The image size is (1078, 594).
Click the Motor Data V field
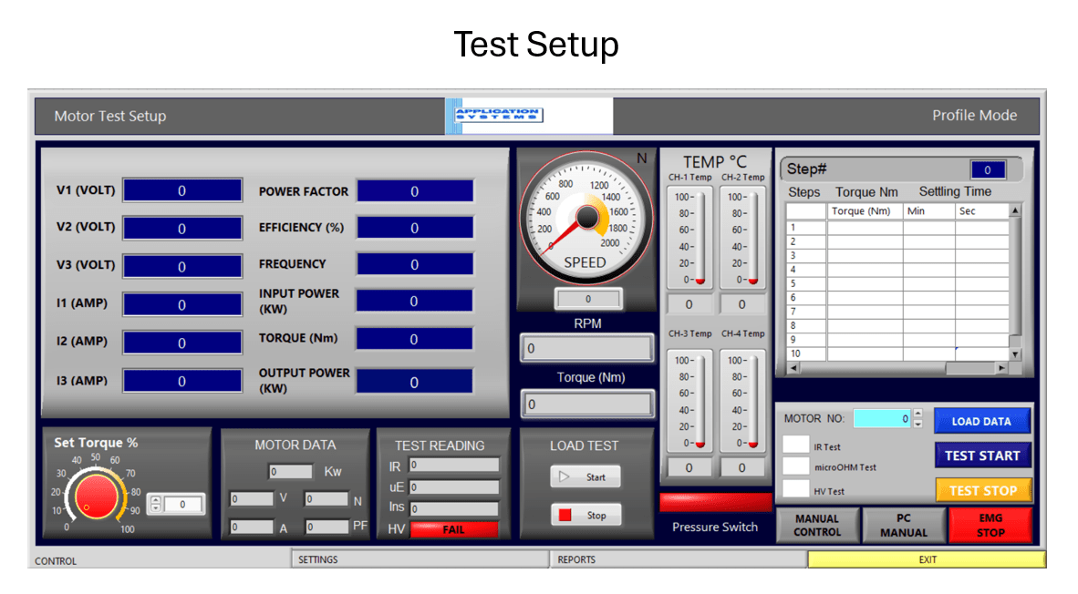pyautogui.click(x=253, y=499)
